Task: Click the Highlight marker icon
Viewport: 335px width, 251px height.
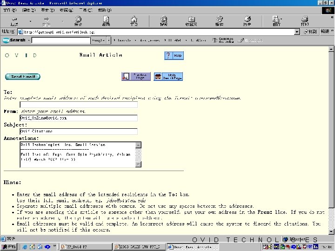Action: (250, 40)
